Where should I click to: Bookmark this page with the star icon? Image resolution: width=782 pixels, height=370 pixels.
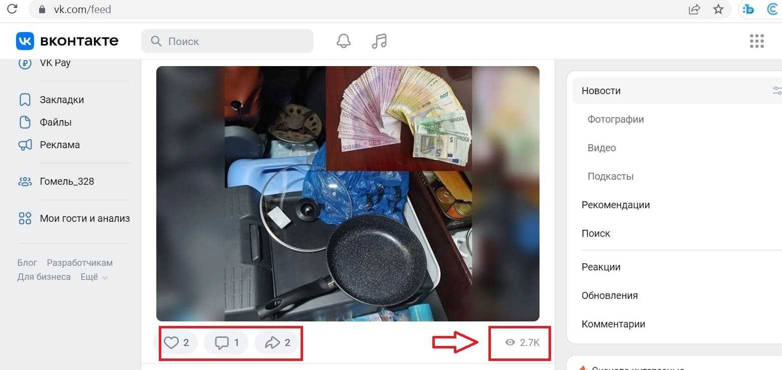[718, 9]
